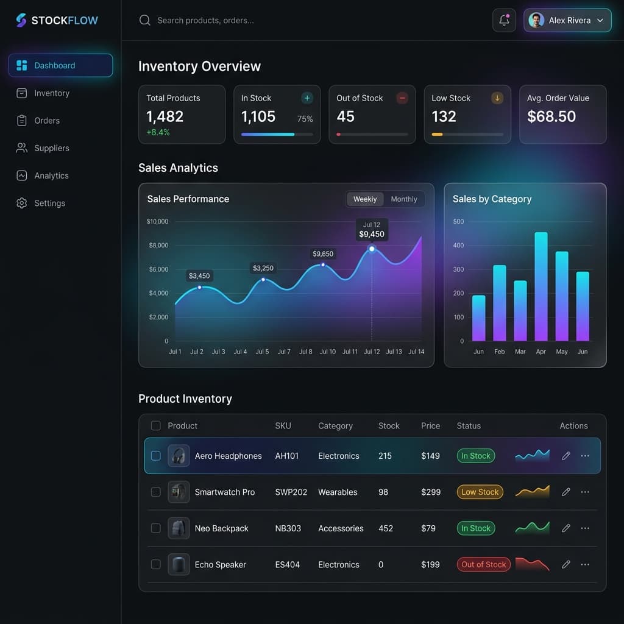Edit Neo Backpack with pencil icon
Viewport: 624px width, 624px height.
coord(566,528)
